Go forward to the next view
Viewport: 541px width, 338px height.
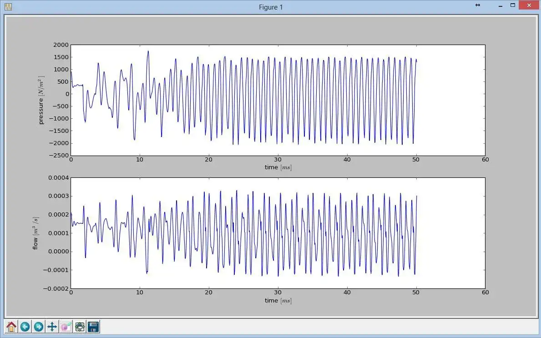point(38,326)
